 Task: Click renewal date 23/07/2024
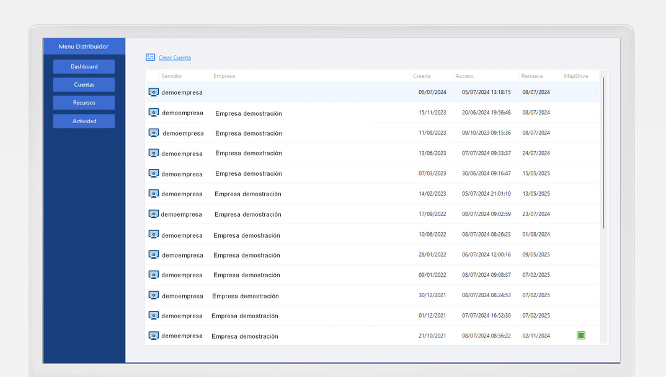(x=536, y=214)
